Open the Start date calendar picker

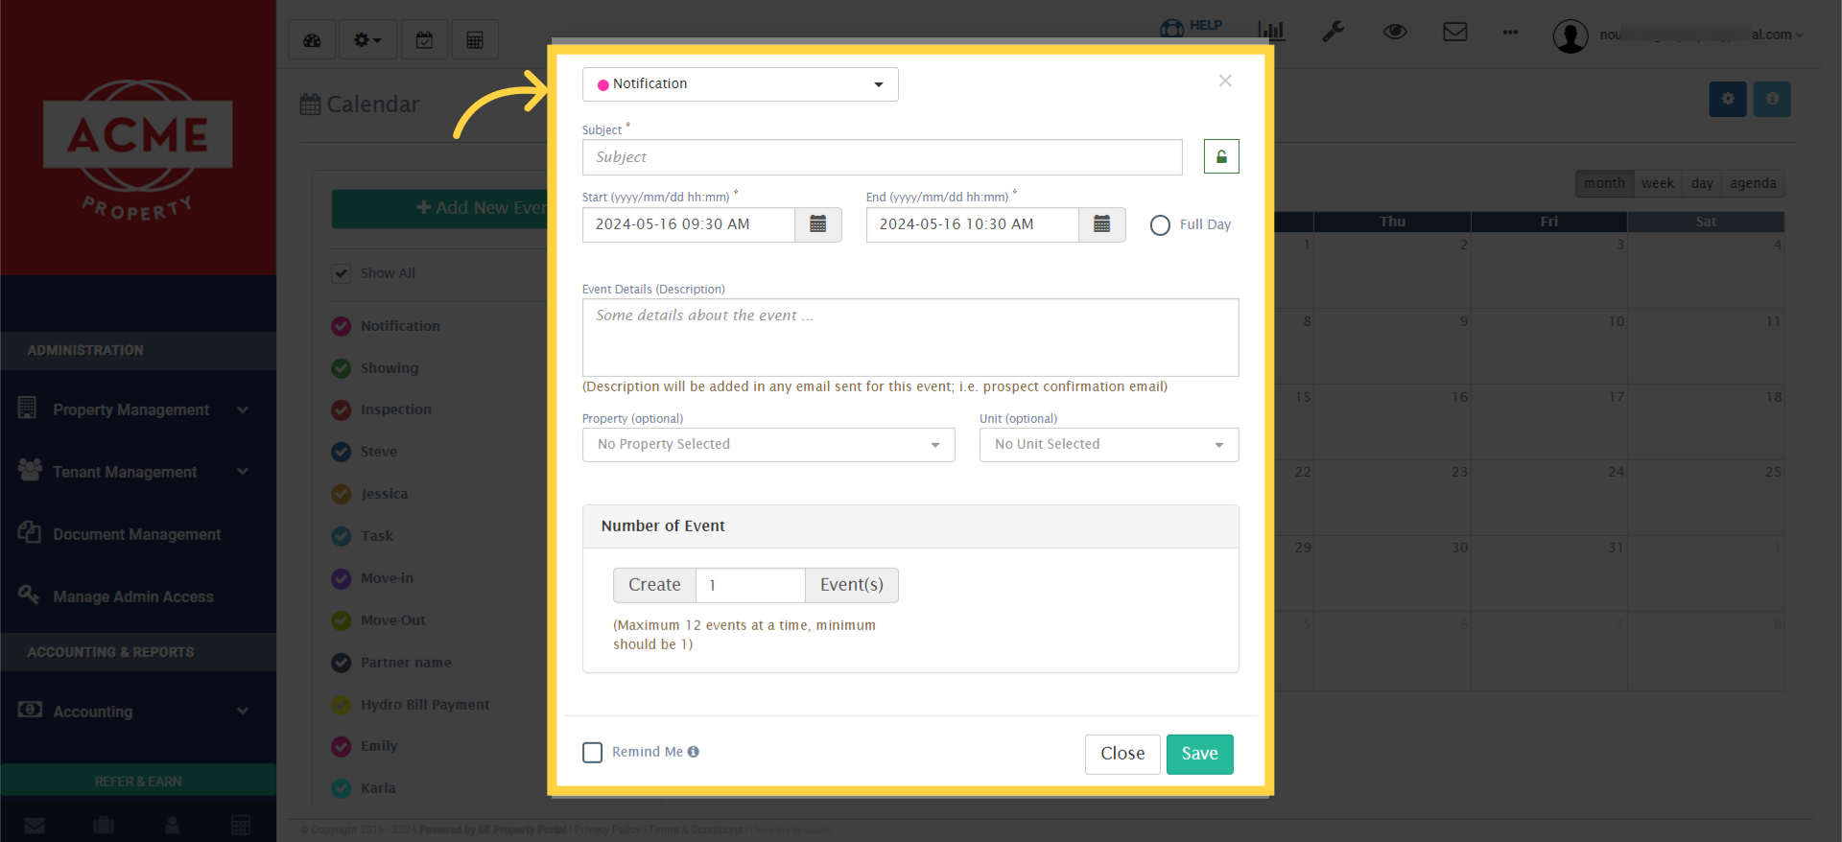[x=818, y=224]
